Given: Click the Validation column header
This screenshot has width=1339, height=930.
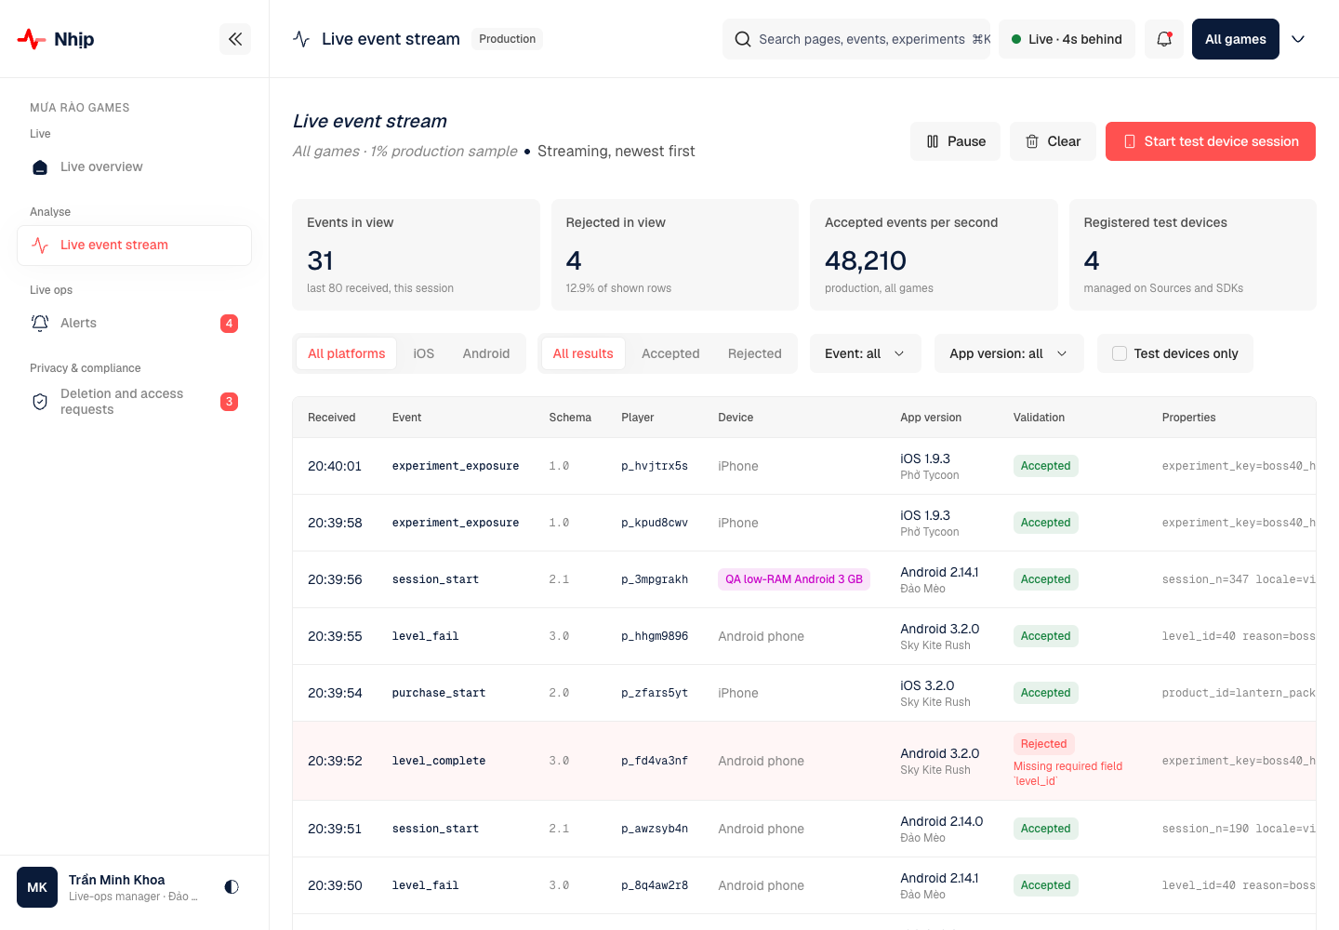Looking at the screenshot, I should pos(1039,418).
